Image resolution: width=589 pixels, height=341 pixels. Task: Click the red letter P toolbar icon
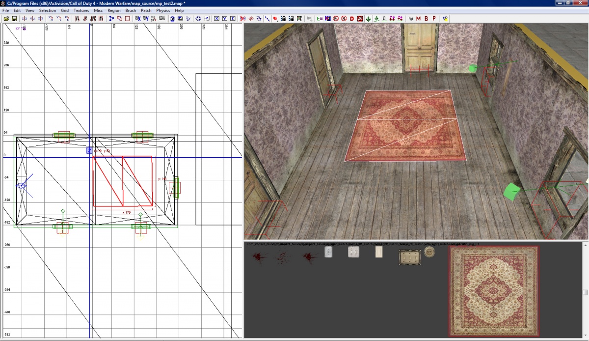[434, 19]
